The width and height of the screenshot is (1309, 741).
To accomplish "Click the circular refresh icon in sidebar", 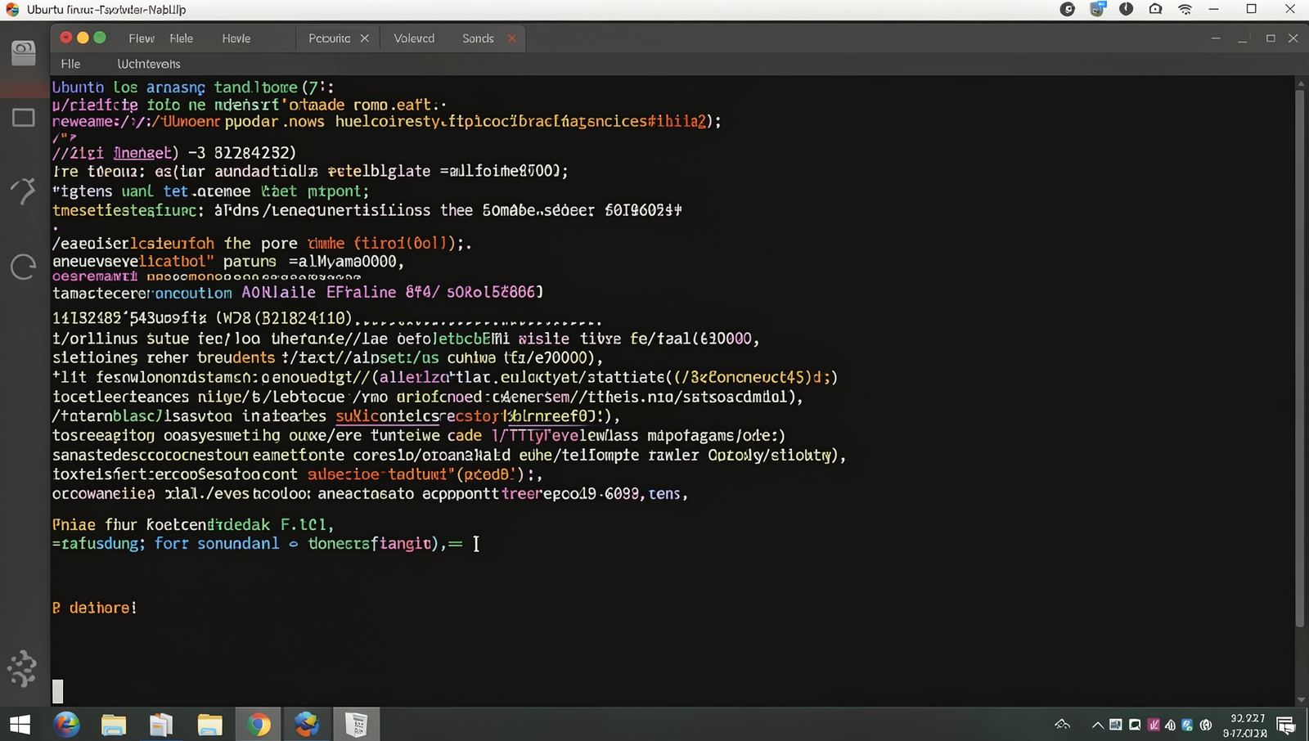I will pos(23,267).
